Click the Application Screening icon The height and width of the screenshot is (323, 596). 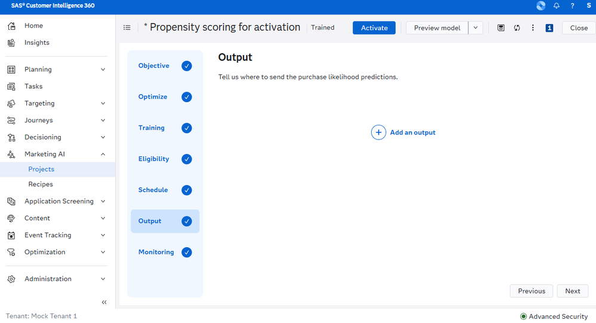(11, 201)
